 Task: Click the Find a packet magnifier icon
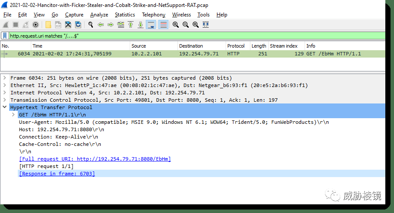91,25
